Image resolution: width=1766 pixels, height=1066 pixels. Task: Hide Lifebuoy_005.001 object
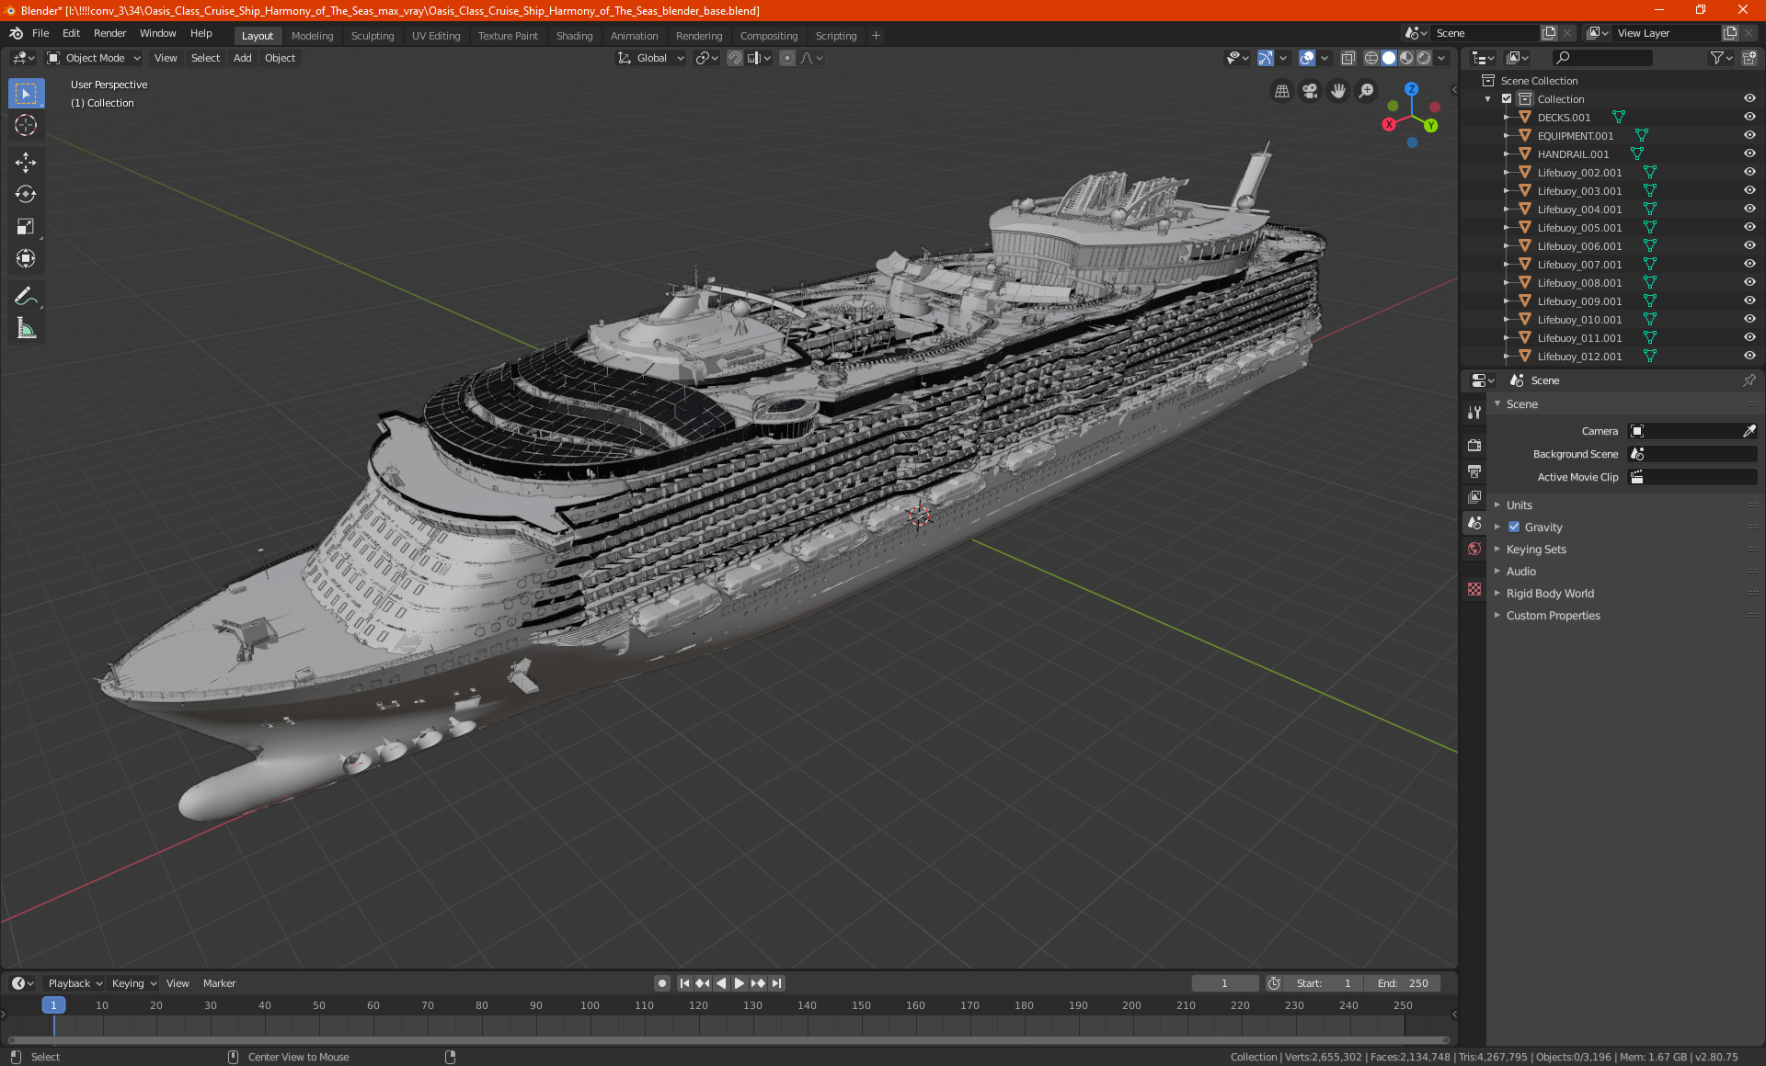[x=1749, y=228]
